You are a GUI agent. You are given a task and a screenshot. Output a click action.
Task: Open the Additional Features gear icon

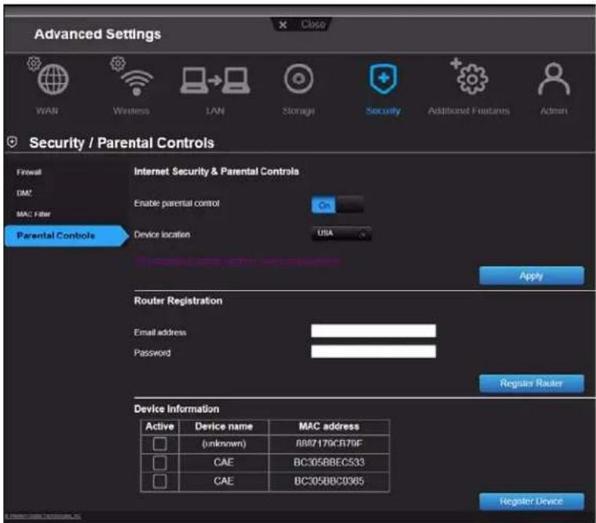coord(472,79)
